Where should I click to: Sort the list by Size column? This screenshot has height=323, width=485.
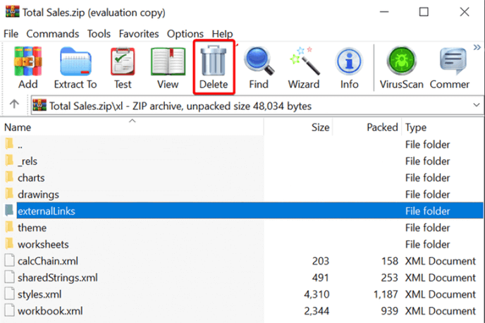coord(298,127)
